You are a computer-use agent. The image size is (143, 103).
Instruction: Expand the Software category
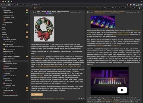pyautogui.click(x=1, y=35)
